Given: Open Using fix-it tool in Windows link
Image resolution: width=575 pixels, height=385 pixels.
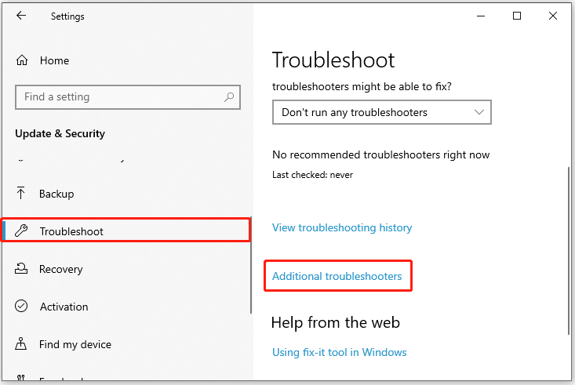Looking at the screenshot, I should click(339, 352).
